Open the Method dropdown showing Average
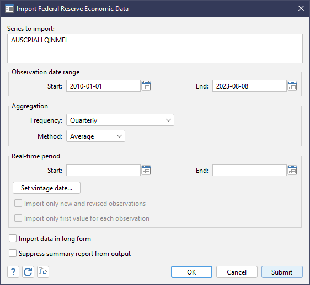Image resolution: width=310 pixels, height=285 pixels. click(x=95, y=136)
